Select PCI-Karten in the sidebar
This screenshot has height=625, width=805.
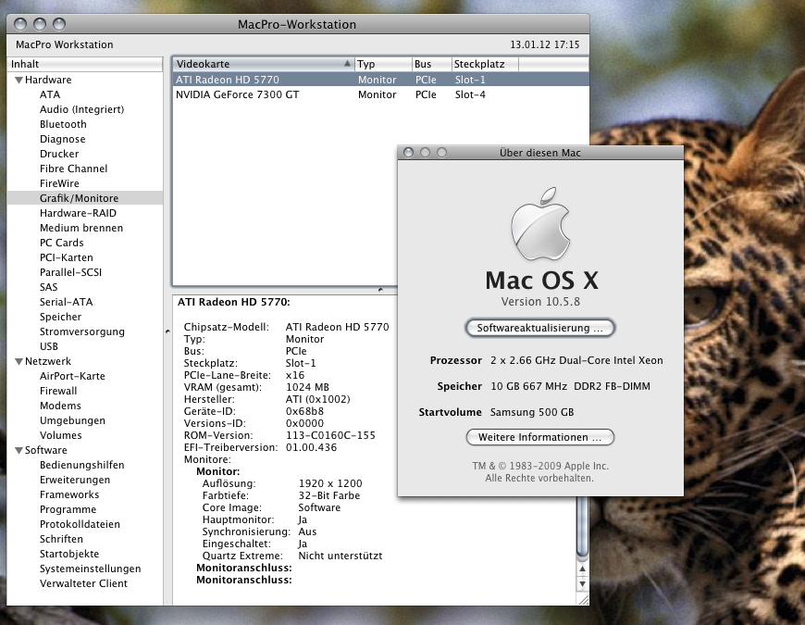click(x=67, y=257)
